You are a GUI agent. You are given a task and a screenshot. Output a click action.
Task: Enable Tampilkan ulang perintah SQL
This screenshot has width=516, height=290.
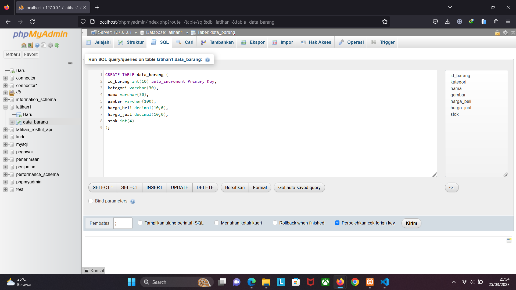pyautogui.click(x=140, y=223)
